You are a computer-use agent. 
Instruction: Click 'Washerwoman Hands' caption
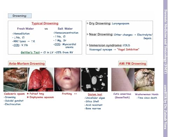(x=147, y=94)
